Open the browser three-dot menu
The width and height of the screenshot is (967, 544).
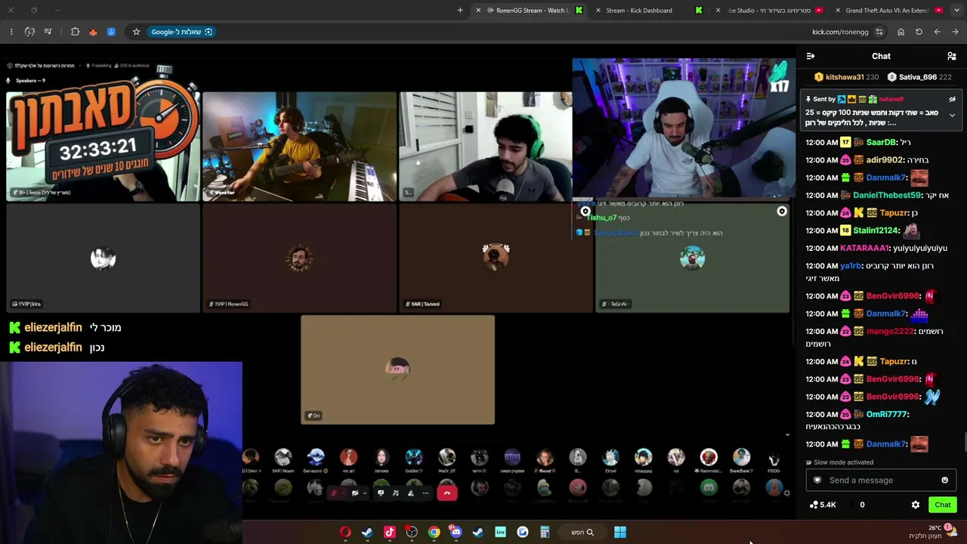pos(11,32)
